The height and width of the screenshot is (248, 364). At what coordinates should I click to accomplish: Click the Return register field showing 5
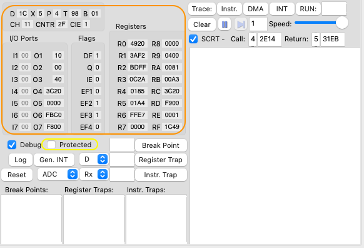[x=316, y=39]
